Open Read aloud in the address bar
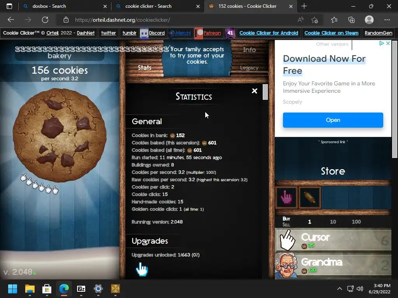 pyautogui.click(x=300, y=20)
